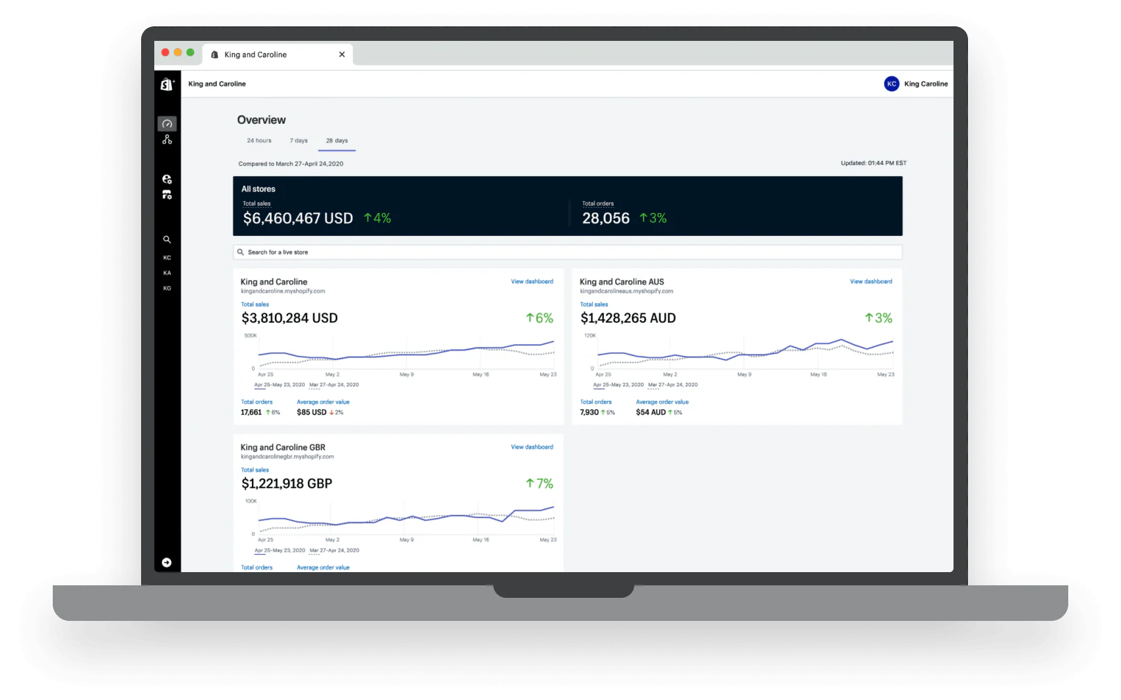The width and height of the screenshot is (1121, 700).
Task: Click the $54 AUD average order value
Action: point(651,413)
